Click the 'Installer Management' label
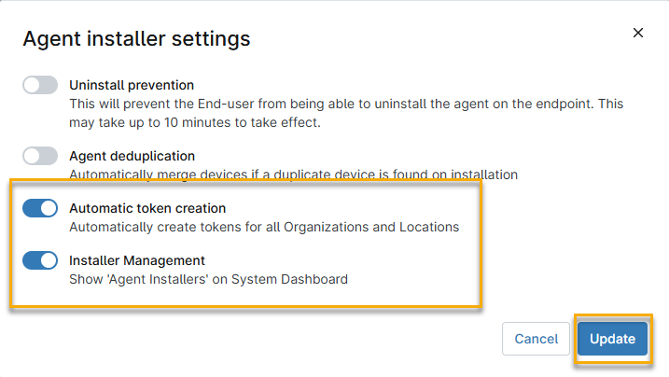The height and width of the screenshot is (377, 669). 137,260
